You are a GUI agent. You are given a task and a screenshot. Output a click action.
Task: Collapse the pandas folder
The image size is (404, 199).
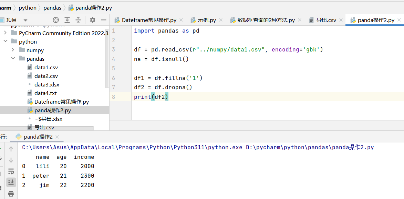click(13, 59)
